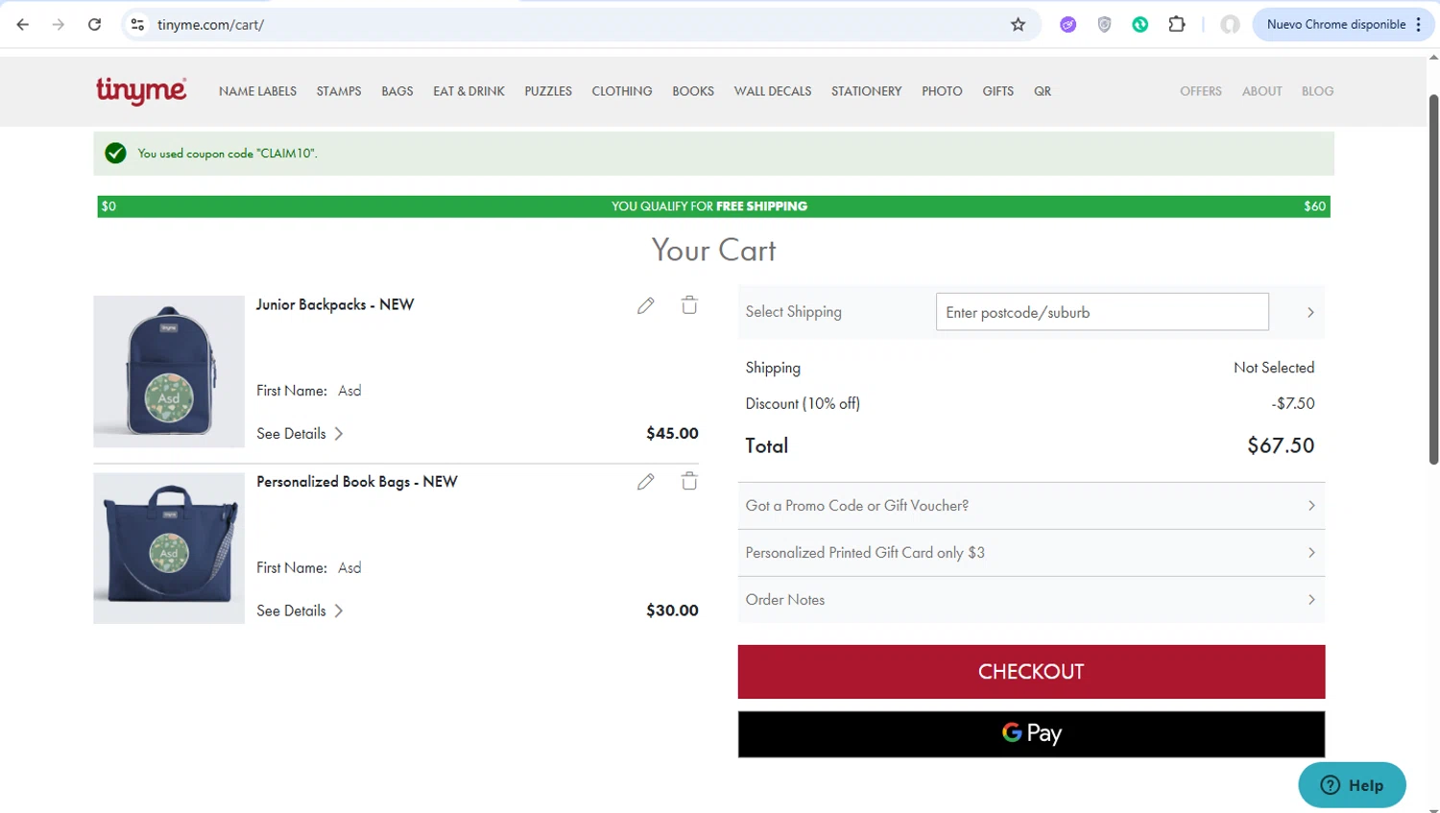Click the $67.50 total amount

[x=1281, y=445]
